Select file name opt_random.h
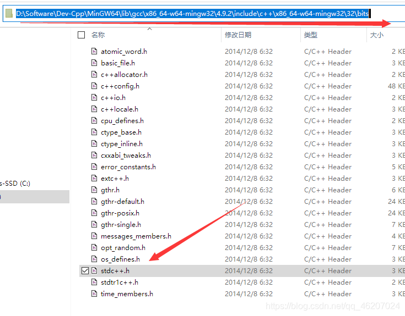Viewport: 405px width, 316px height. click(123, 248)
